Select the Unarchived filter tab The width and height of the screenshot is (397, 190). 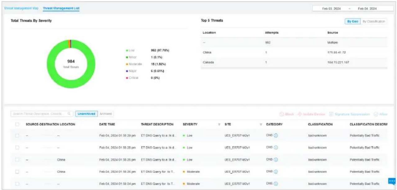tap(87, 114)
